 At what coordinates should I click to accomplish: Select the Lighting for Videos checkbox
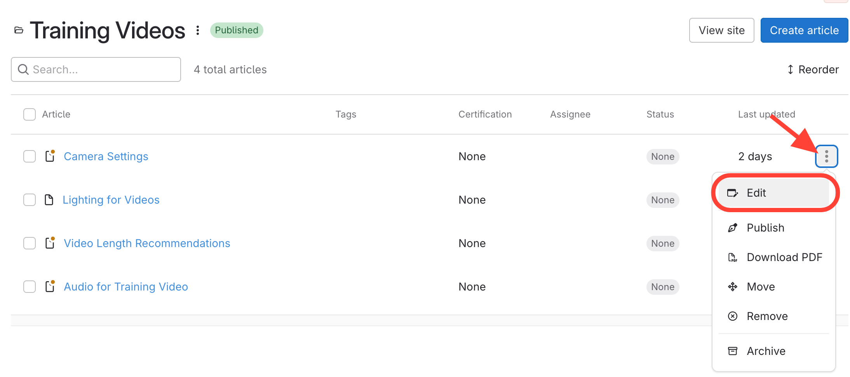[x=30, y=200]
